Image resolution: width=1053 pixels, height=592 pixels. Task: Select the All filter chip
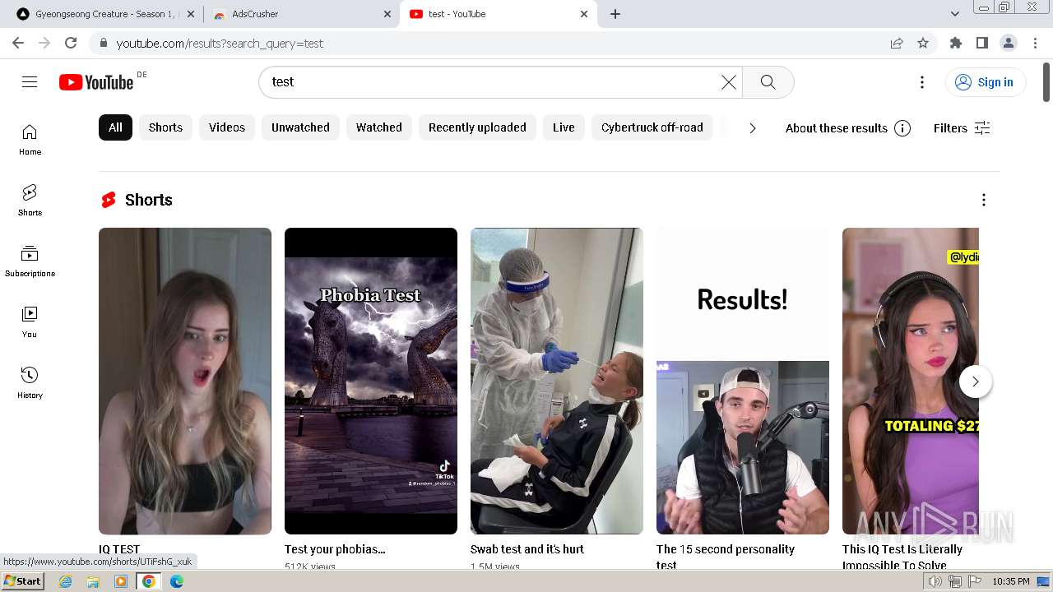click(115, 127)
